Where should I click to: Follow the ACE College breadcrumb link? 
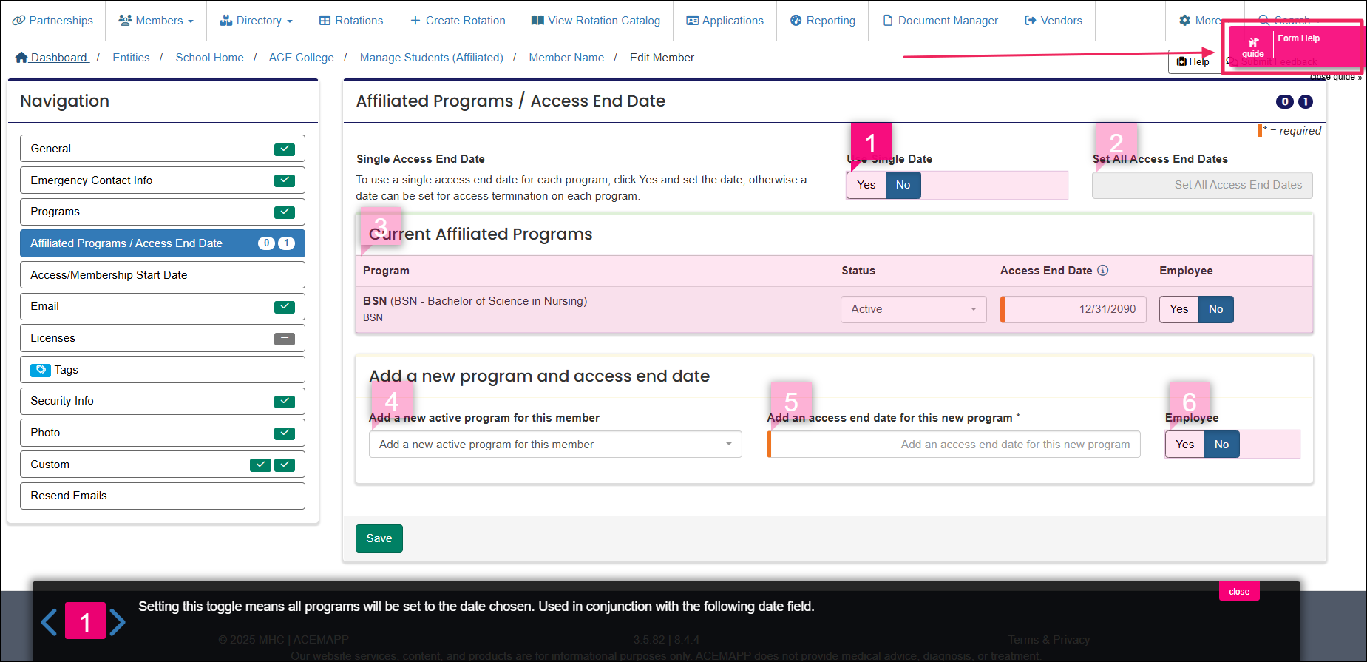(x=301, y=58)
